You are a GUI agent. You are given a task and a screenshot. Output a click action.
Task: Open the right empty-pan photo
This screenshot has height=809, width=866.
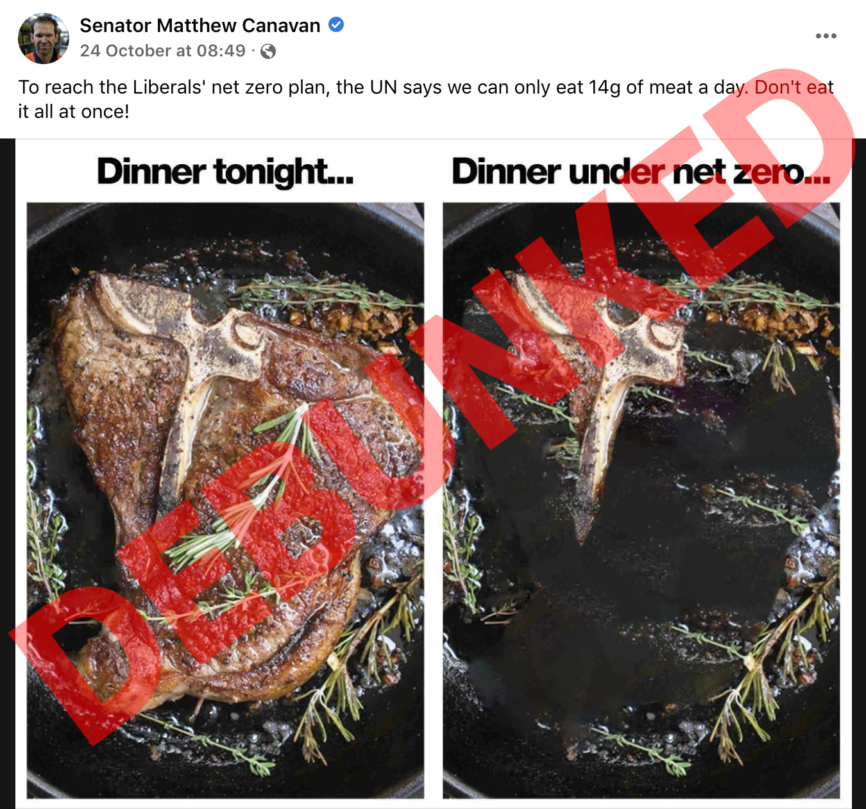click(641, 501)
